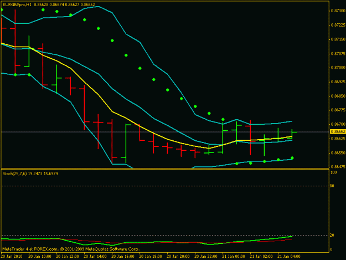Click the 0.87075 price axis value

pos(338,54)
